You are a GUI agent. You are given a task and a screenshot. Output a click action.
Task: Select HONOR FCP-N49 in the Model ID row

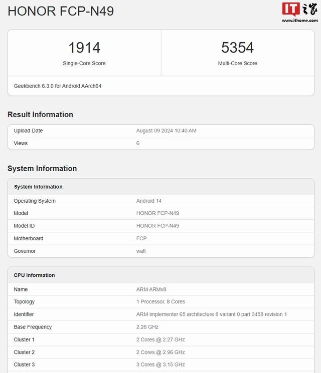pyautogui.click(x=157, y=226)
